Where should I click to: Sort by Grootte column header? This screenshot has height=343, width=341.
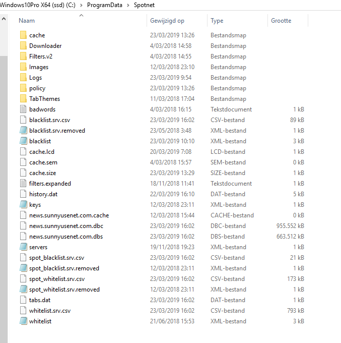coord(281,21)
